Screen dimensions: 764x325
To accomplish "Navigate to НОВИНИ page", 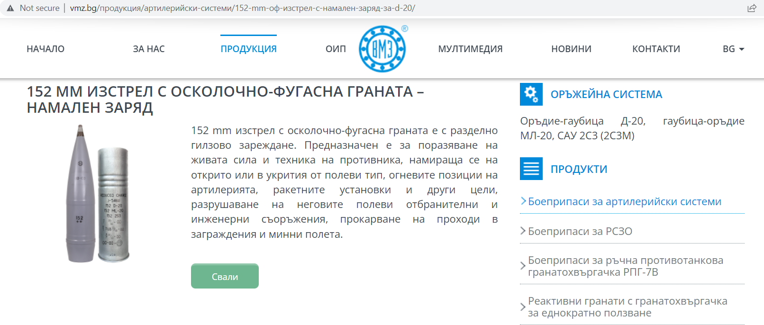I will pos(571,49).
